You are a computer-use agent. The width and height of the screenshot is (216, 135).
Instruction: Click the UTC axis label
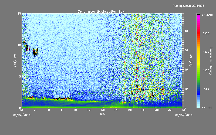coord(103,114)
